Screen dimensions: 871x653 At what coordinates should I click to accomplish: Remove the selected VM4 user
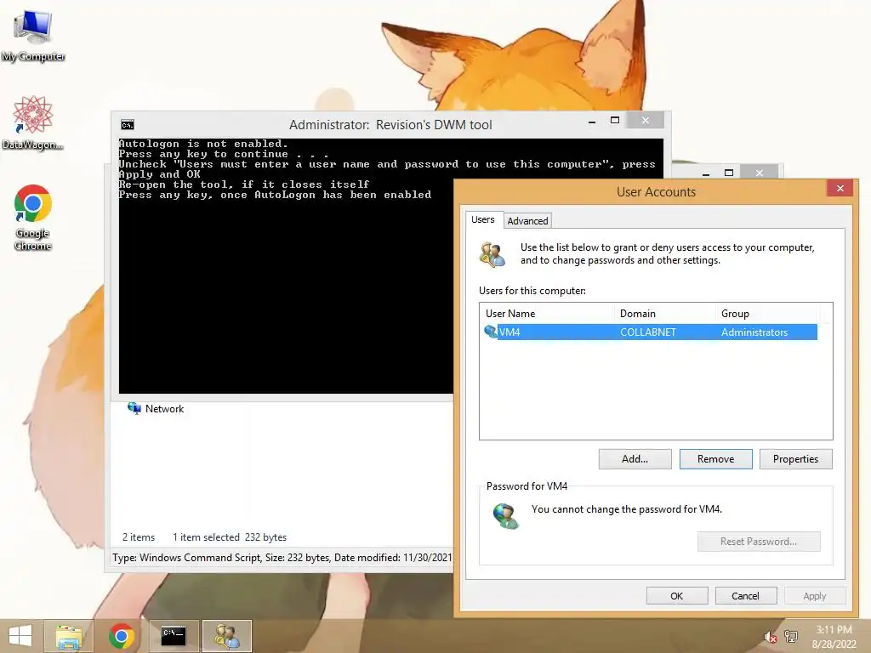[x=715, y=459]
